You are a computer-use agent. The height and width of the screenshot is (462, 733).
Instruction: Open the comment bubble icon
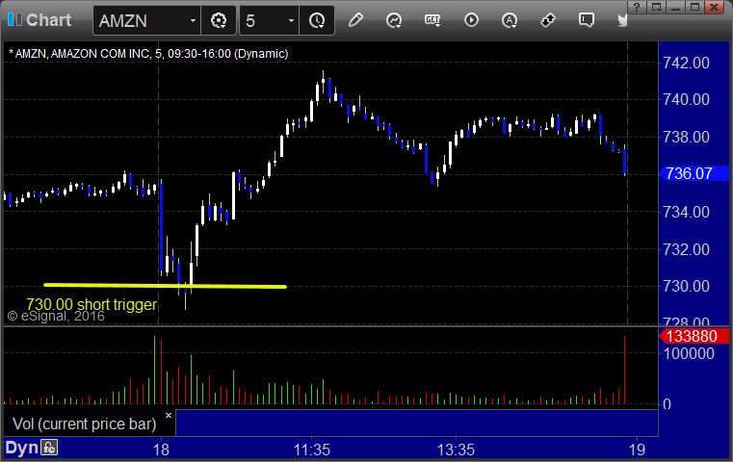[587, 20]
